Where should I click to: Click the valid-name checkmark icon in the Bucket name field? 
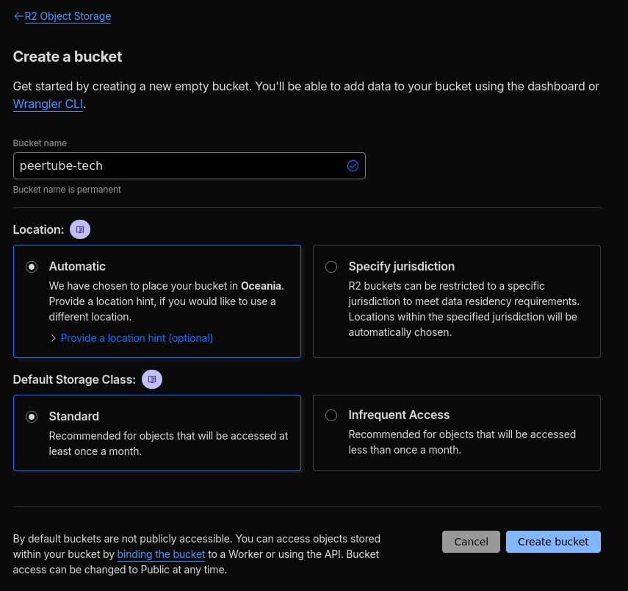tap(353, 165)
